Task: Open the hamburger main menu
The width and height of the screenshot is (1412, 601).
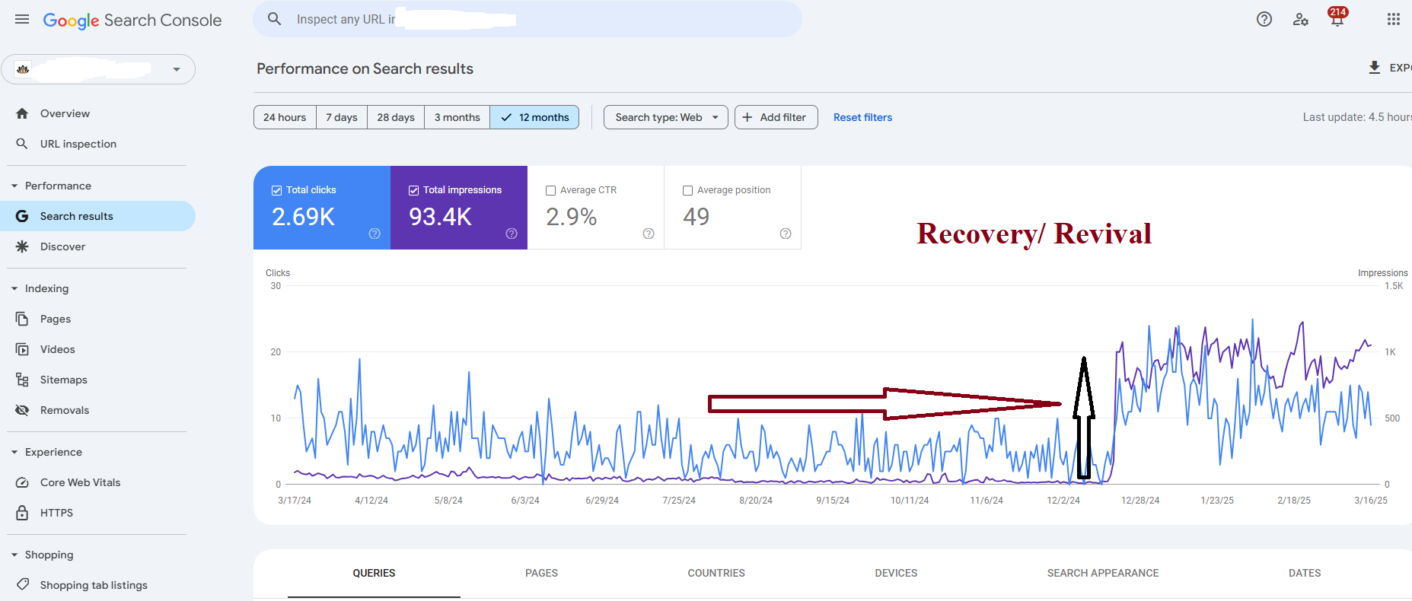Action: pos(22,20)
